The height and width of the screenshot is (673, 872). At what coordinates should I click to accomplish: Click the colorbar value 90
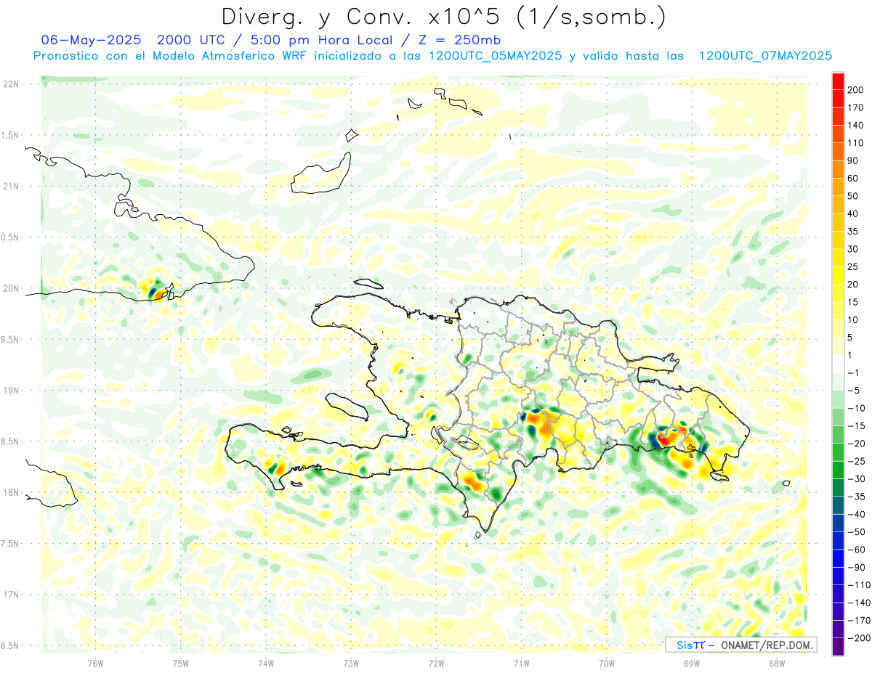coord(853,160)
